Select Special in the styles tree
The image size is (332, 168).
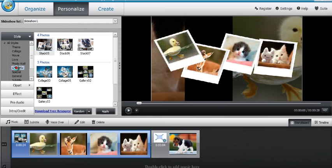16,72
